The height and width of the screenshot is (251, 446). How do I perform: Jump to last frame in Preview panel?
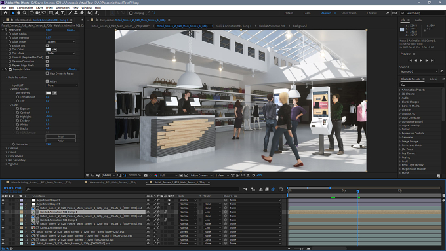(433, 60)
